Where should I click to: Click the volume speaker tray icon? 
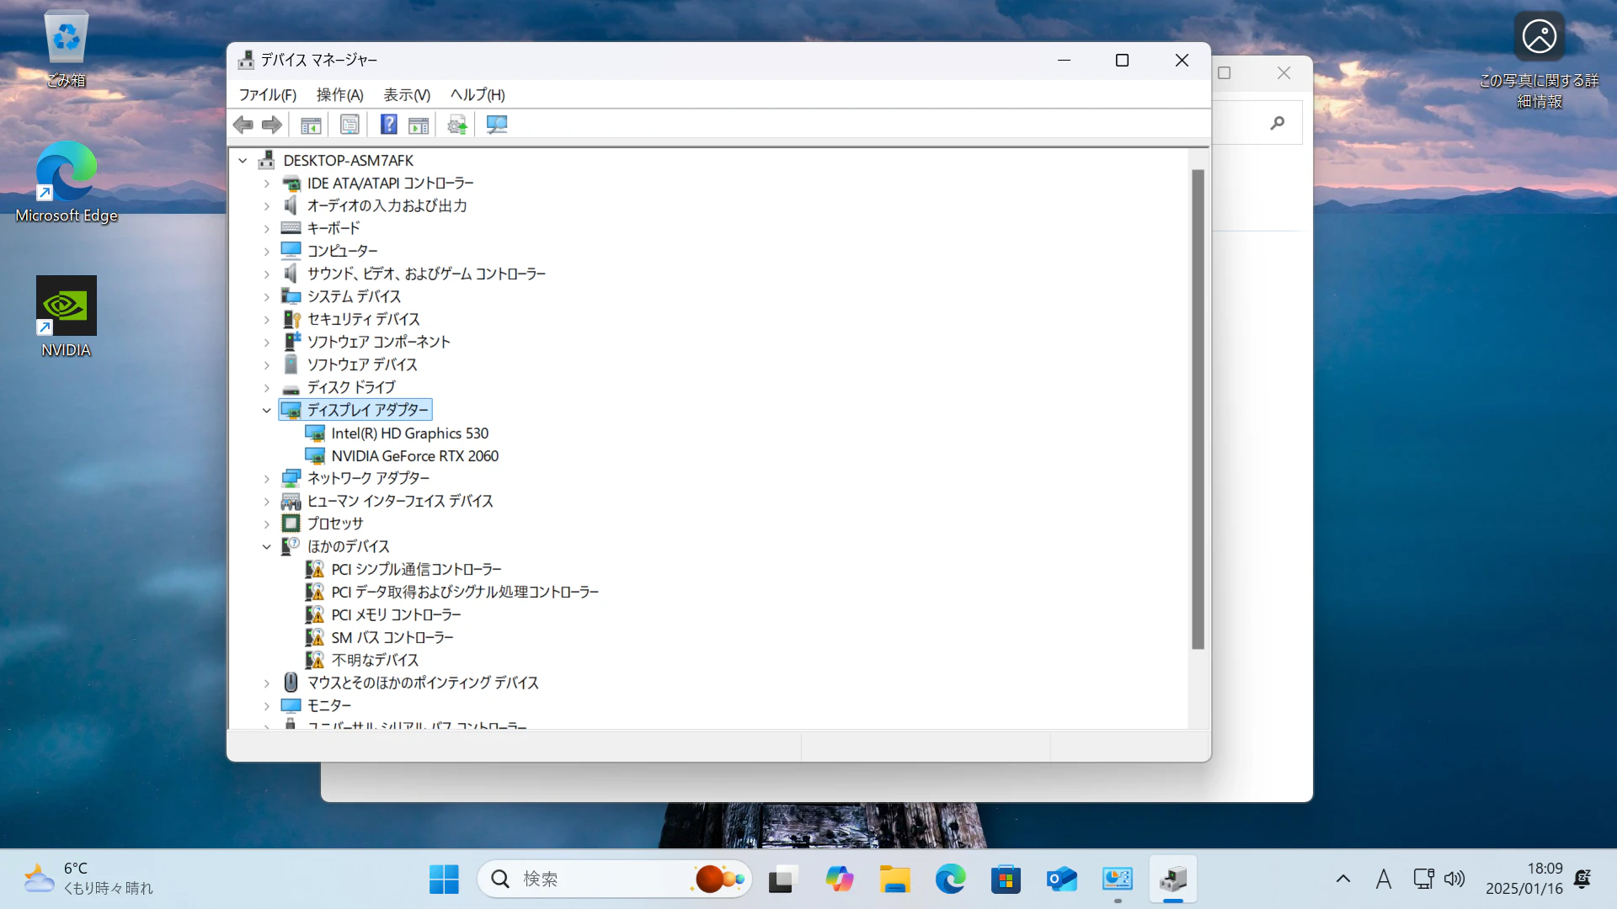1454,880
